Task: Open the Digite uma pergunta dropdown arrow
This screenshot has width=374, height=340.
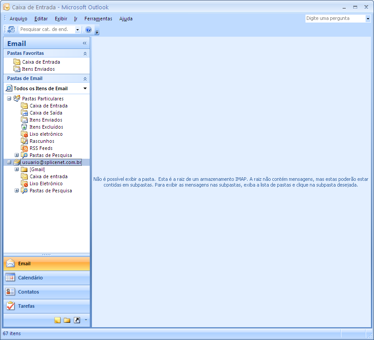Action: click(x=368, y=19)
